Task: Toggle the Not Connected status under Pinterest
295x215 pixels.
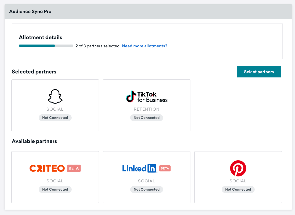Action: [x=238, y=189]
